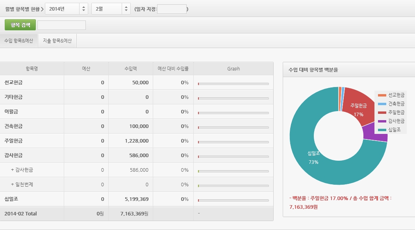The image size is (415, 230).
Task: Click the 예산 대비 수입률 column header
Action: click(173, 69)
